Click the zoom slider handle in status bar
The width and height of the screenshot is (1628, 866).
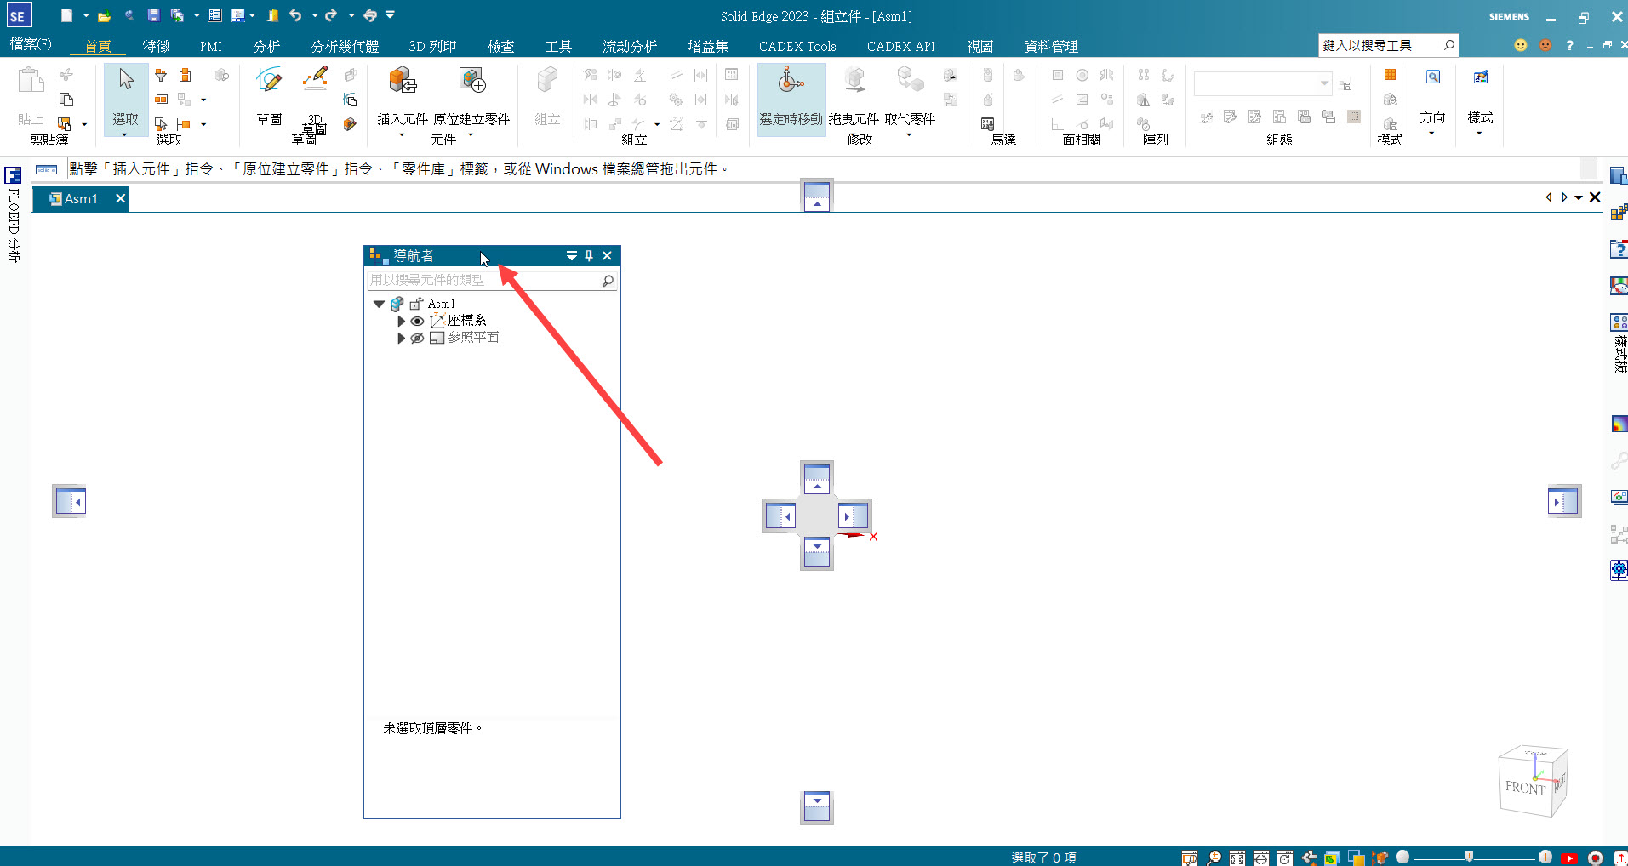(x=1469, y=857)
